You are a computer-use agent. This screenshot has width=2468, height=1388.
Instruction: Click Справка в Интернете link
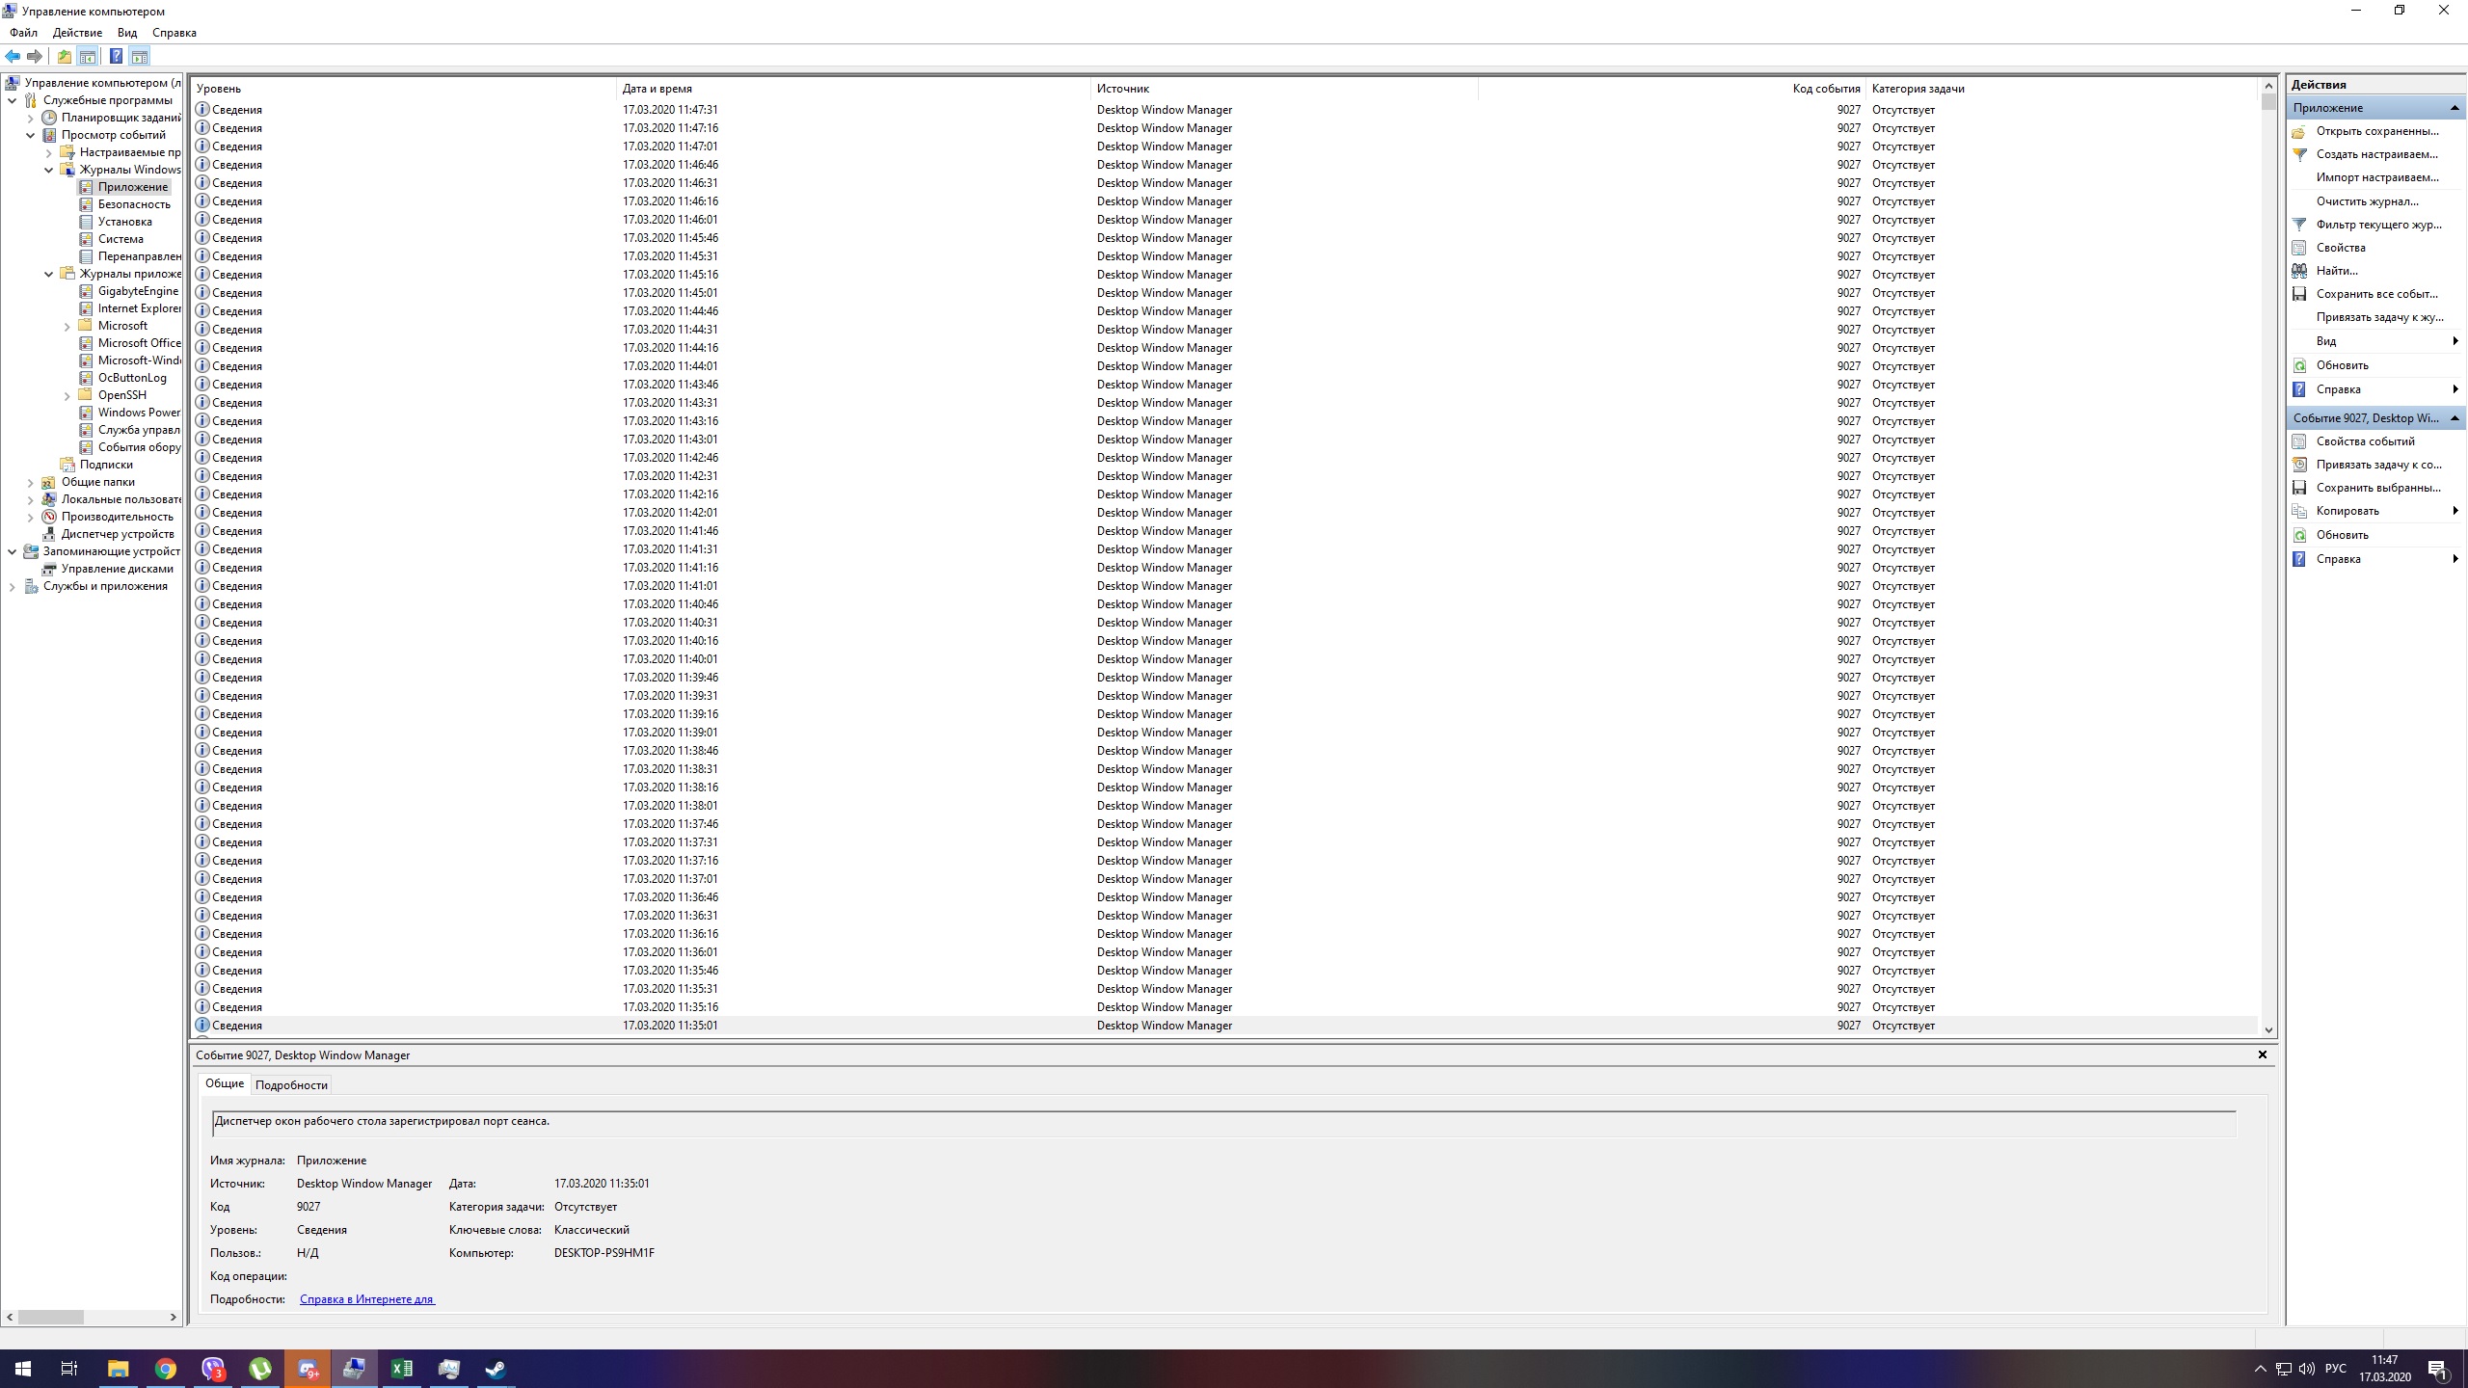click(x=366, y=1299)
